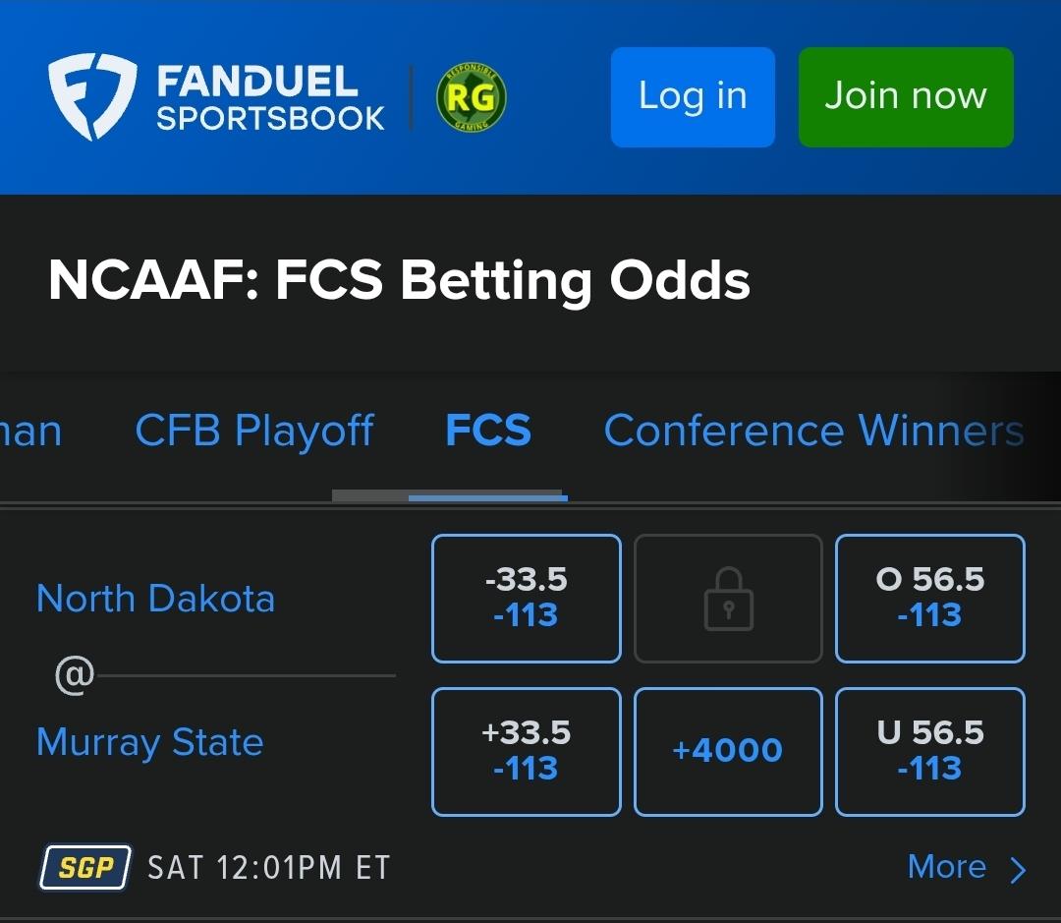Tap the locked moneyline padlock icon
Viewport: 1061px width, 923px height.
(728, 599)
